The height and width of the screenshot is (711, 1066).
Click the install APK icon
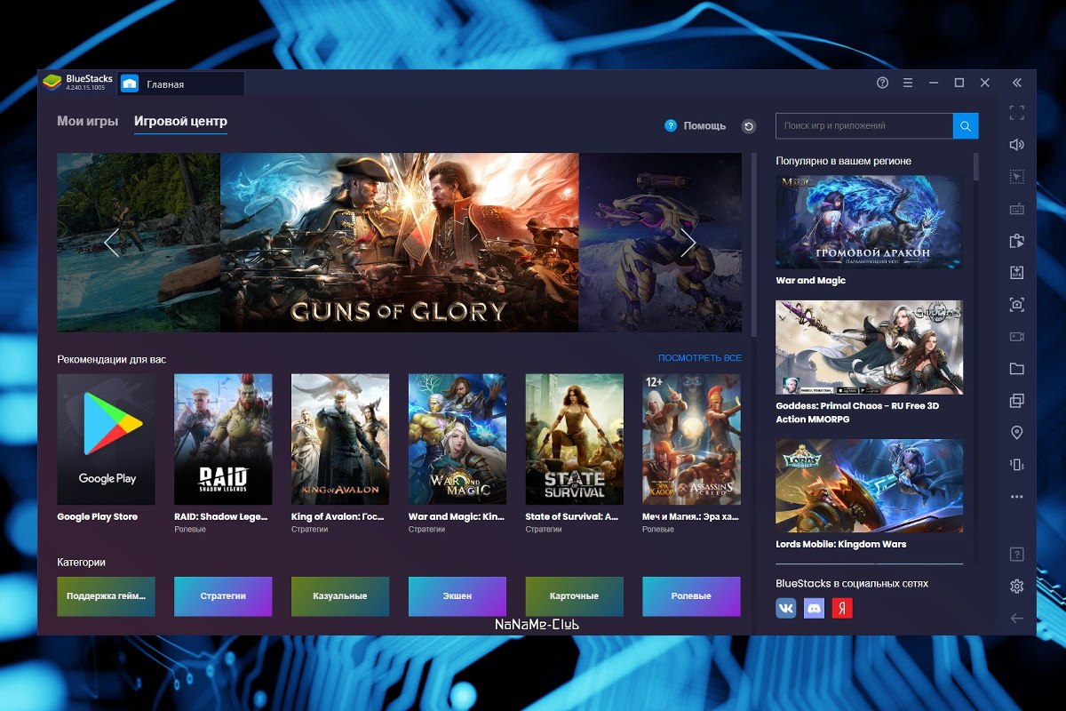(x=1017, y=273)
